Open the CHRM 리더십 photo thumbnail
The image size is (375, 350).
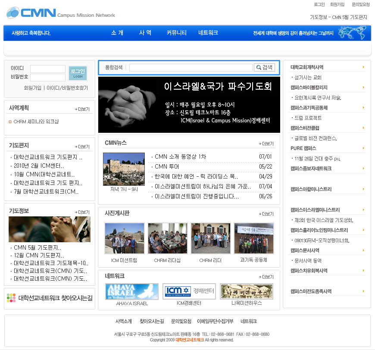(167, 238)
